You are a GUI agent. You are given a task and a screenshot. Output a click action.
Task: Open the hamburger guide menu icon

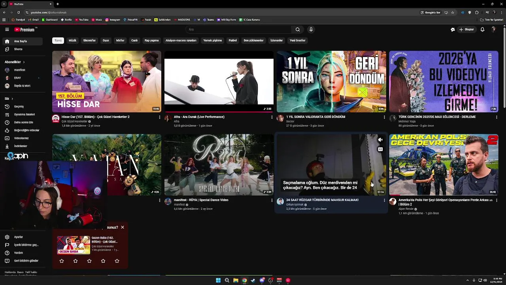pyautogui.click(x=7, y=29)
